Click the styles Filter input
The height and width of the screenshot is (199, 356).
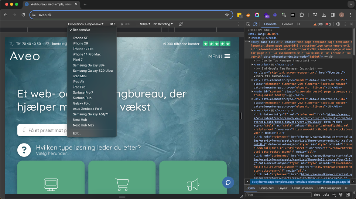(x=278, y=195)
